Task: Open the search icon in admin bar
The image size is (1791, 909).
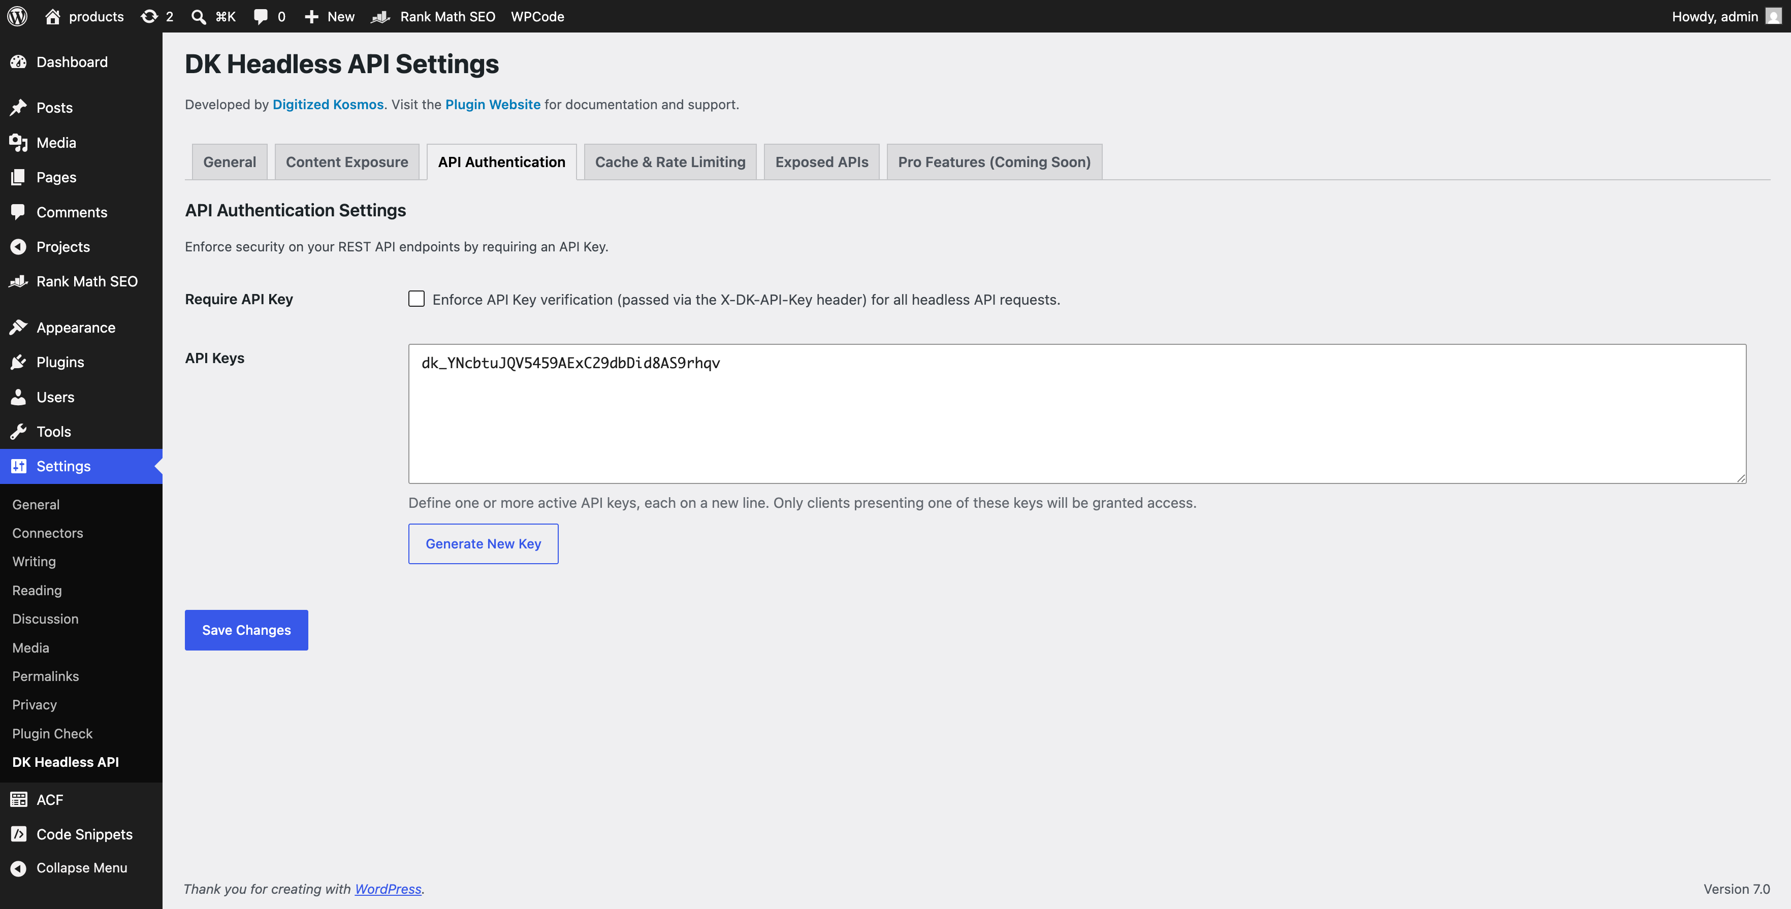Action: [199, 16]
